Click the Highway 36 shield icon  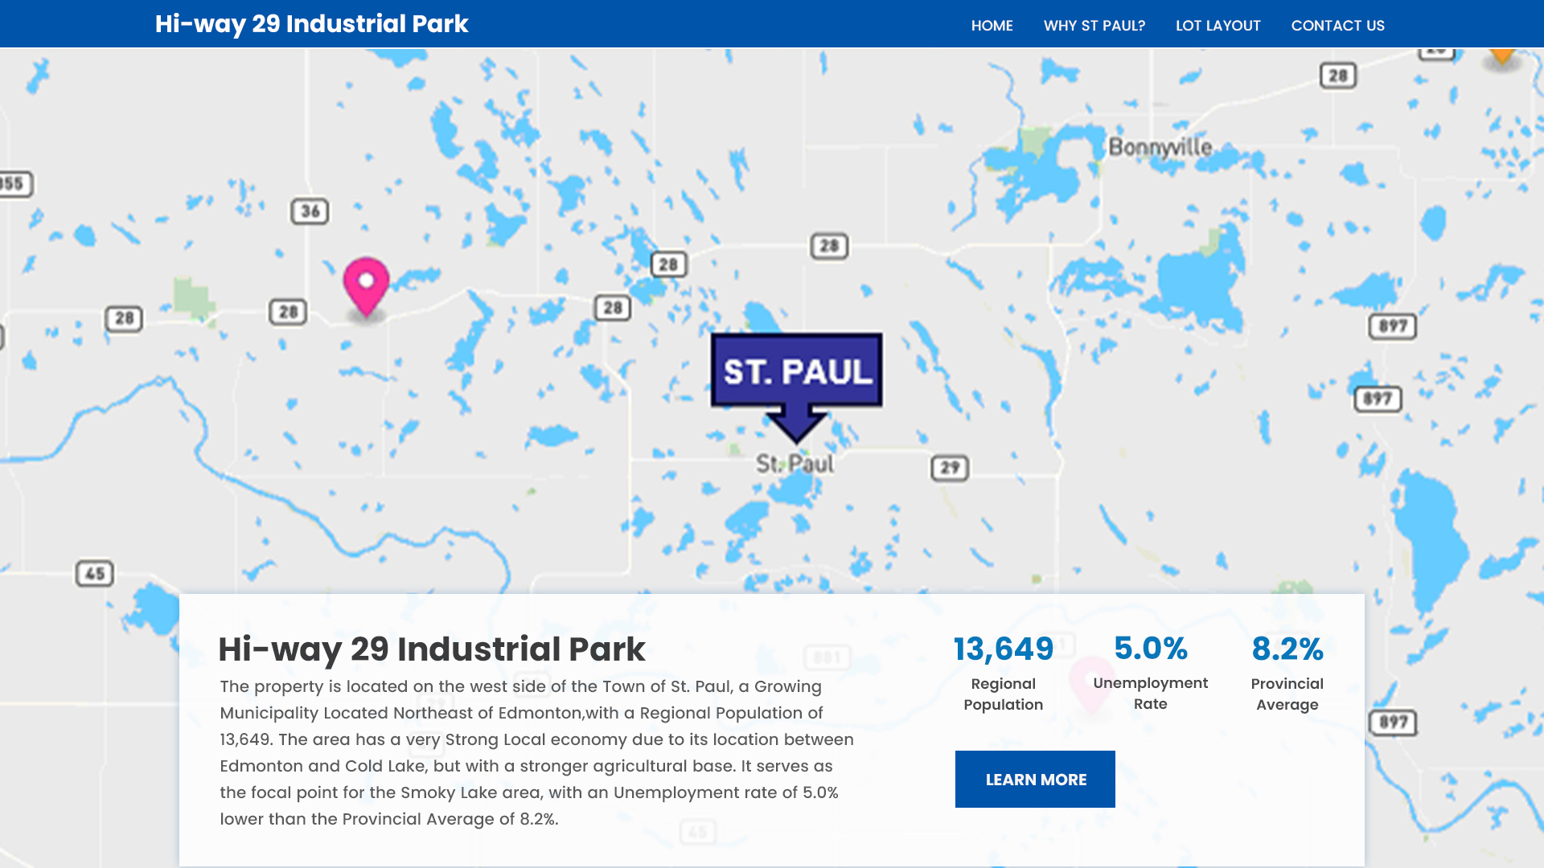point(310,212)
